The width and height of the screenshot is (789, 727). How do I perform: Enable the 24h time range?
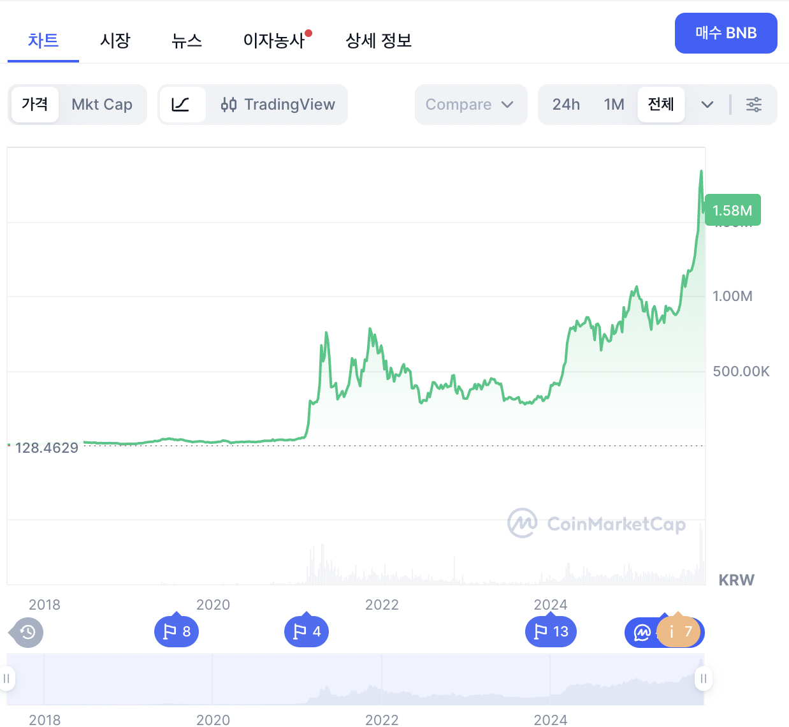pos(566,104)
